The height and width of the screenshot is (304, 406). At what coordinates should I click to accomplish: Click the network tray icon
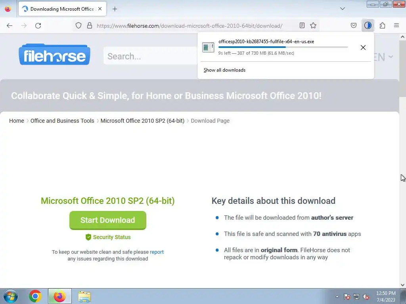356,296
